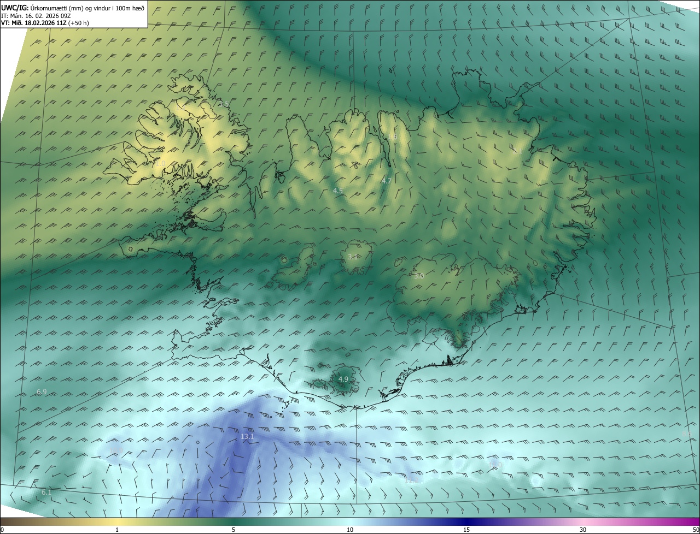Click the 50 end of the color scale

tap(696, 530)
